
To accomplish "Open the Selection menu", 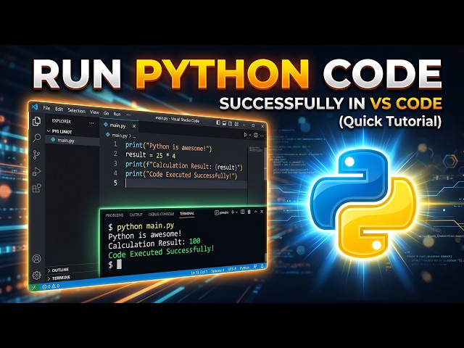I will 76,110.
